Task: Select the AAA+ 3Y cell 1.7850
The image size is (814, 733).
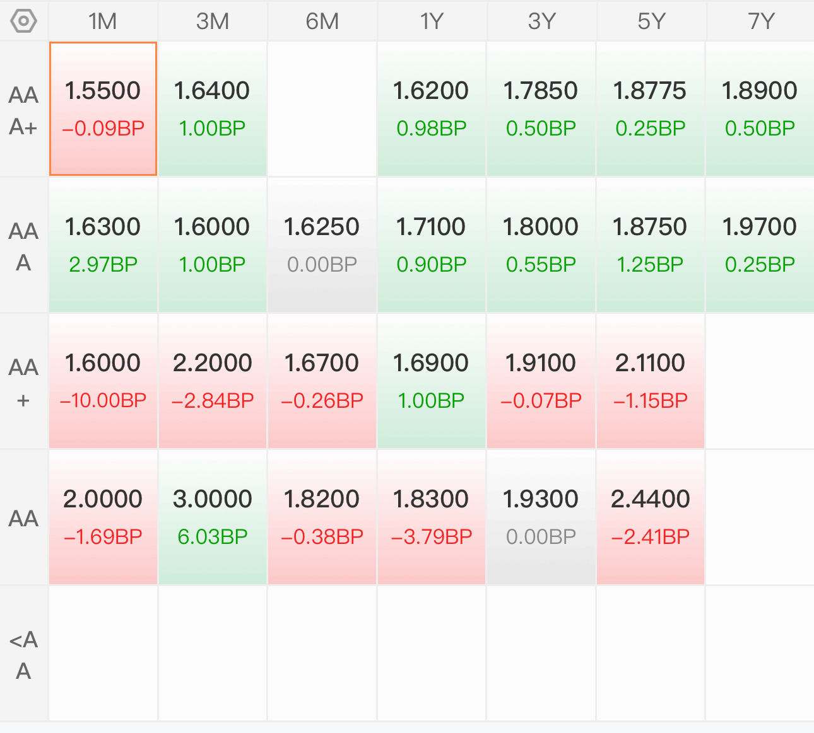Action: (x=541, y=109)
